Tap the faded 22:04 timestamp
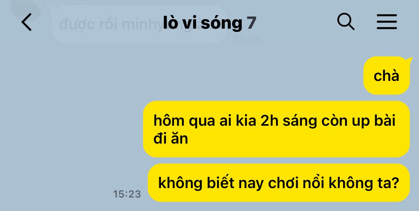 (x=247, y=39)
